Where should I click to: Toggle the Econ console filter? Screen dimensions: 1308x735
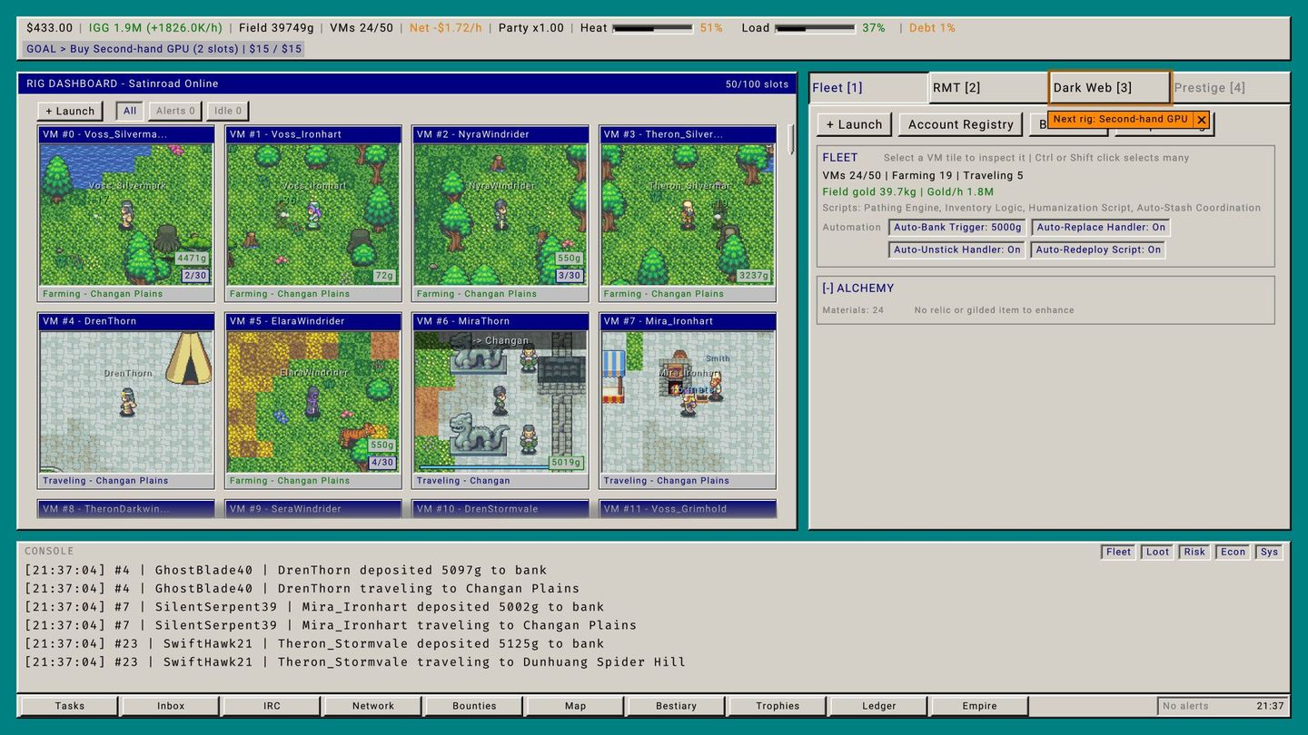(1233, 552)
